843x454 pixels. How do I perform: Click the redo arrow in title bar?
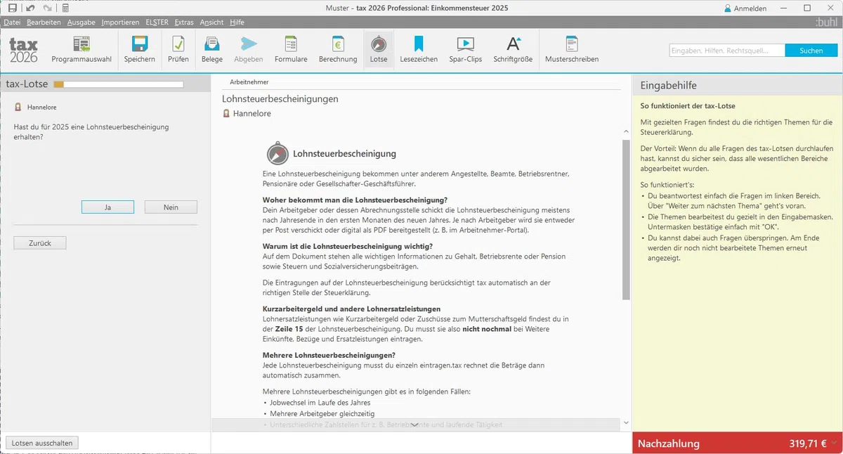[x=47, y=8]
